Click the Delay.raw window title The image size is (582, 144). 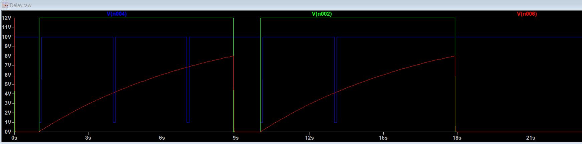point(21,5)
